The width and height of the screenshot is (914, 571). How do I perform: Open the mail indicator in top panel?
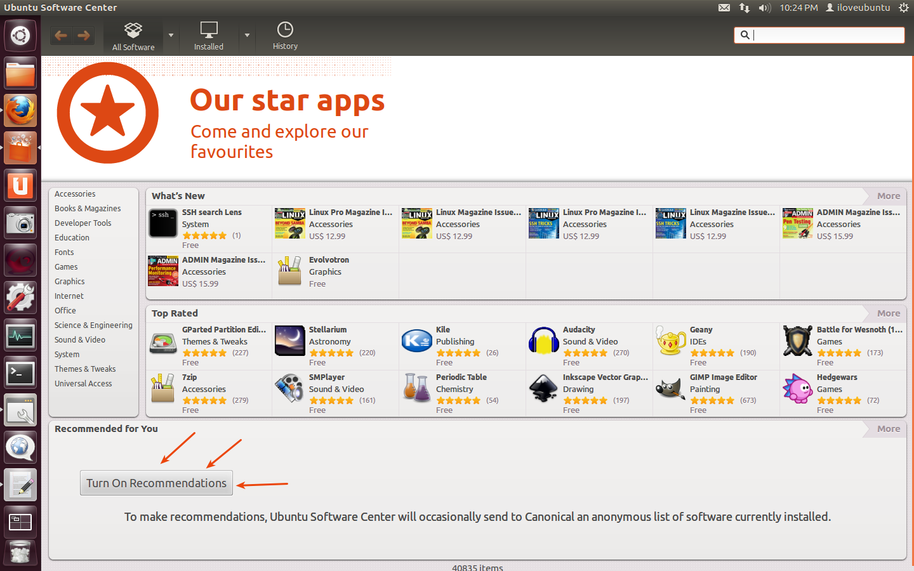[x=724, y=8]
